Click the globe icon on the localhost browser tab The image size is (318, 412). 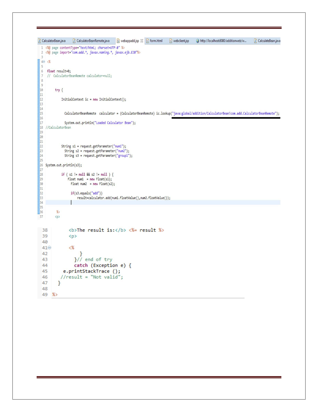(197, 41)
